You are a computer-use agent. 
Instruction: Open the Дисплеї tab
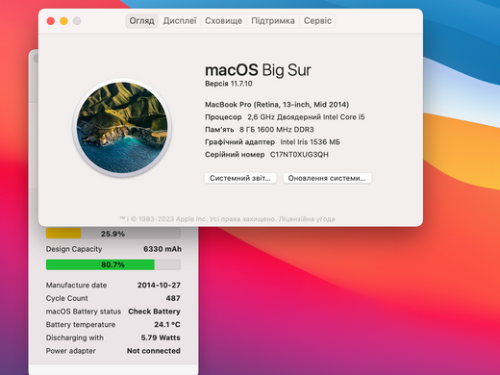180,21
